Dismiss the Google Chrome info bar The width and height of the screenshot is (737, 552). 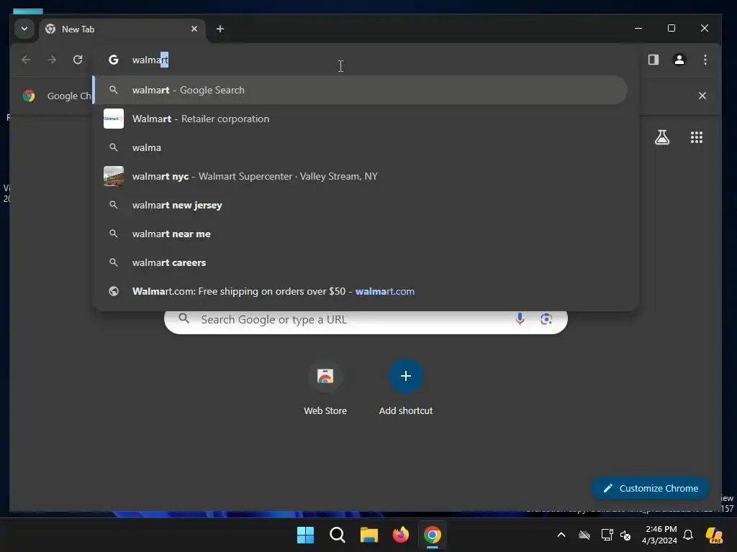pyautogui.click(x=702, y=96)
